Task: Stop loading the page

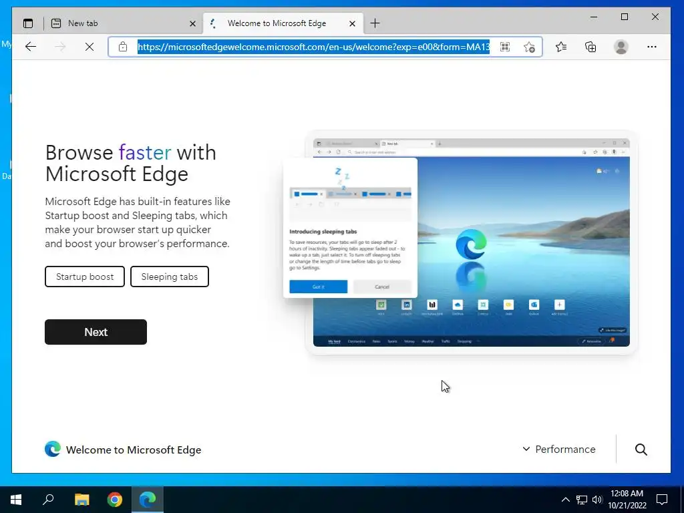Action: (90, 47)
